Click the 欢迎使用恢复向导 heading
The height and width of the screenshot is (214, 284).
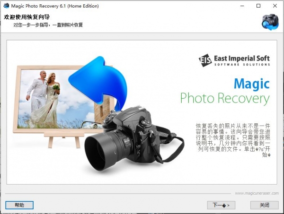tap(27, 17)
